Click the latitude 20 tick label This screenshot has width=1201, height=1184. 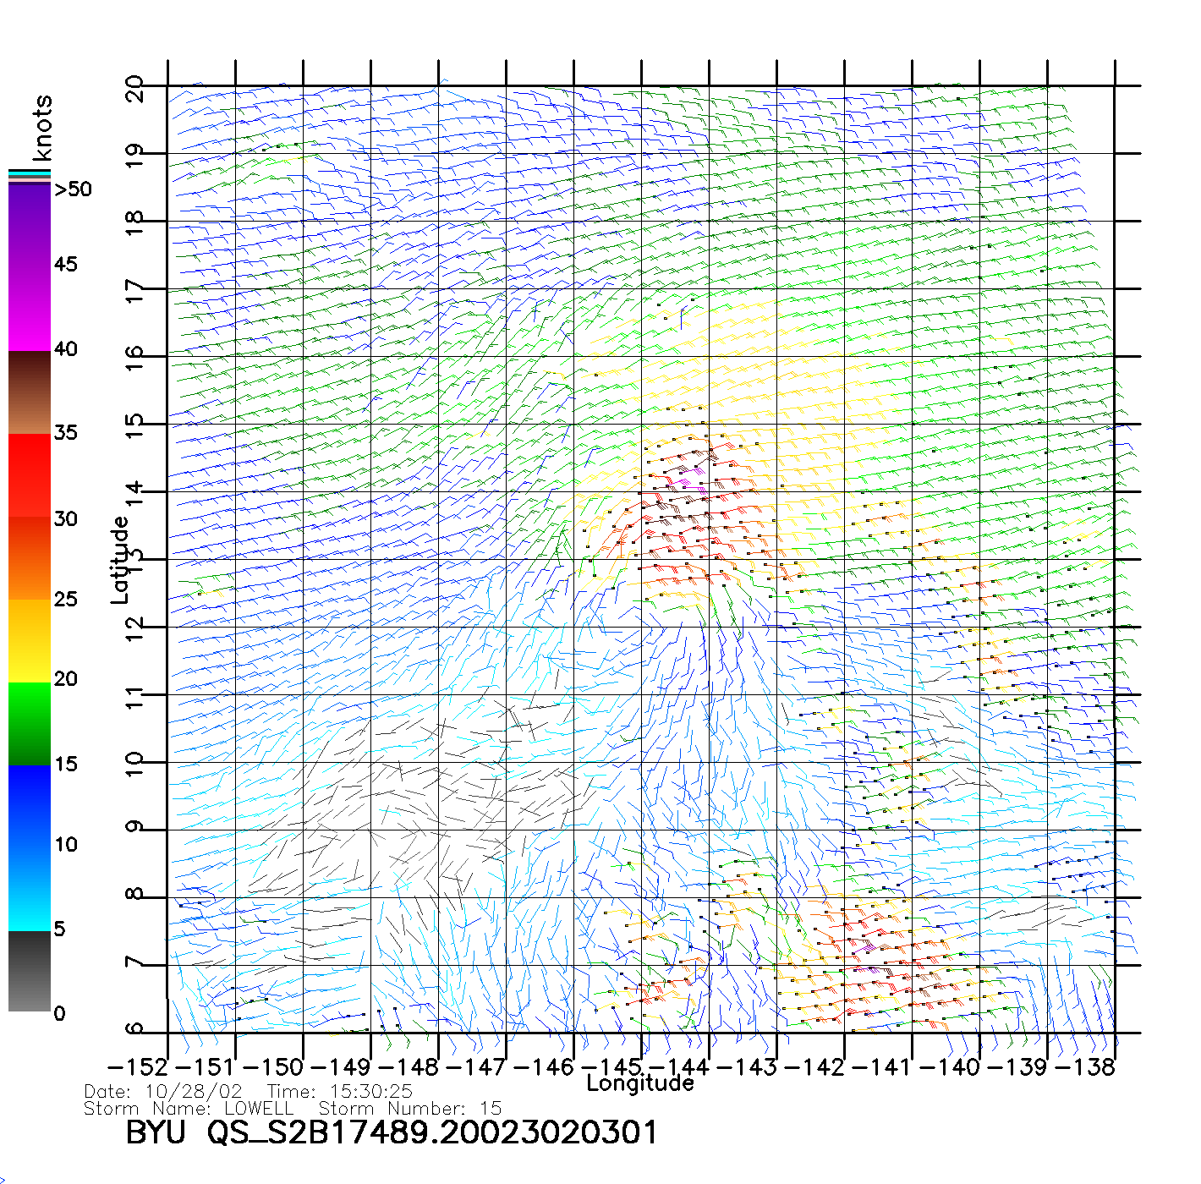[x=135, y=88]
